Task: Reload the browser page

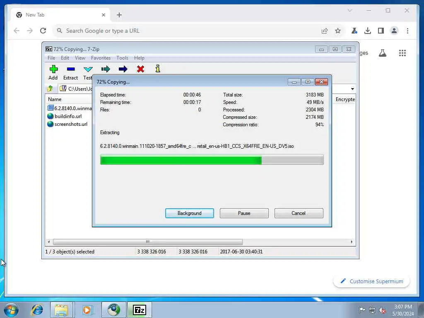Action: coord(43,31)
